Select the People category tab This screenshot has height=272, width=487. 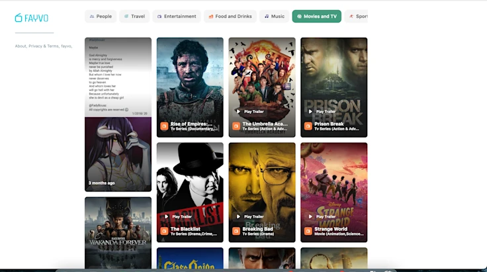(x=101, y=17)
